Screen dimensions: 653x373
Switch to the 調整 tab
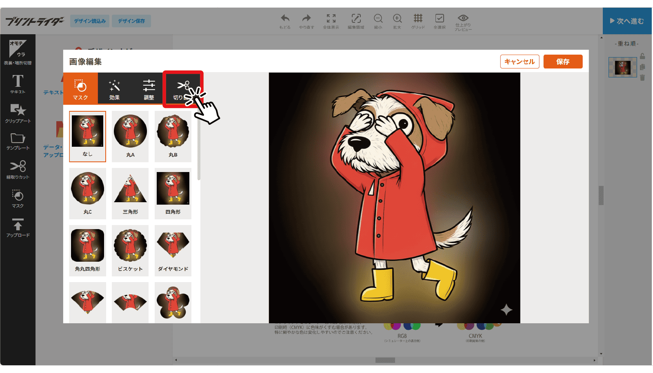point(149,89)
